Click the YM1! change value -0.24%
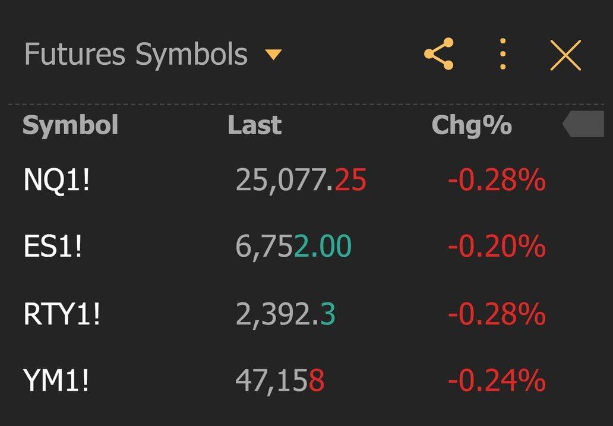This screenshot has height=426, width=613. (x=497, y=381)
